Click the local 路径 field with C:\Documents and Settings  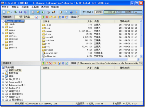(110, 63)
